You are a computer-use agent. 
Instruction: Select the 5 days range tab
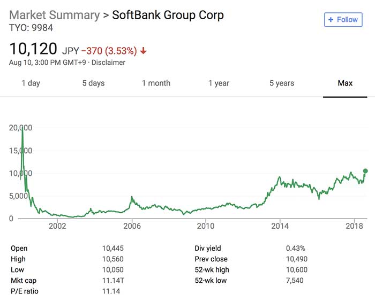(x=93, y=83)
